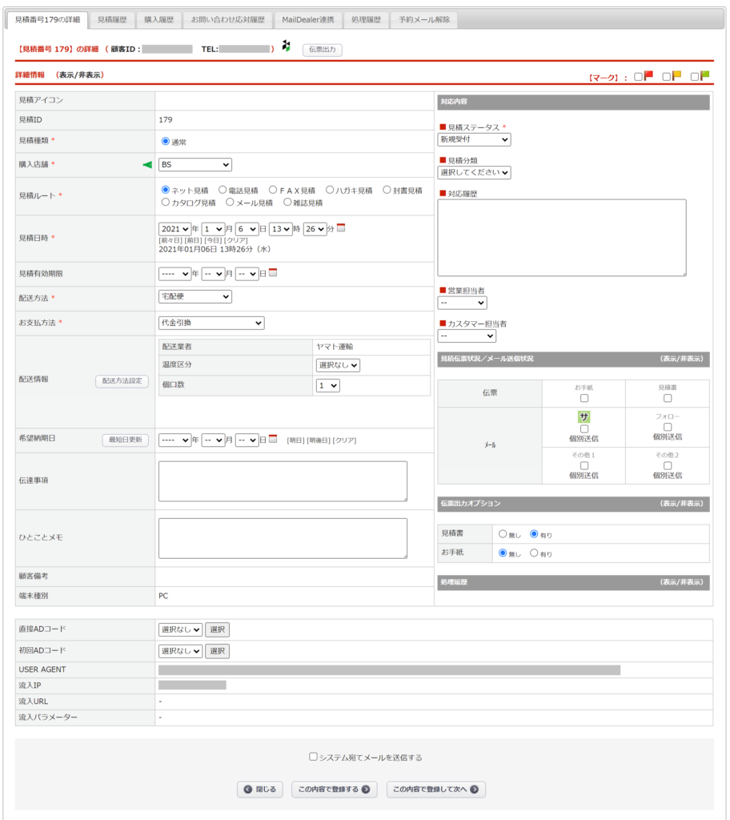Open the calendar picker for 見積有効期限
Image resolution: width=730 pixels, height=820 pixels.
pyautogui.click(x=273, y=273)
